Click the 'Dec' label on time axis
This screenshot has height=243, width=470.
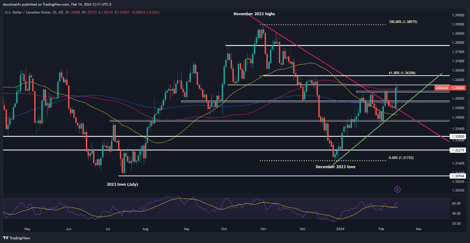click(303, 228)
